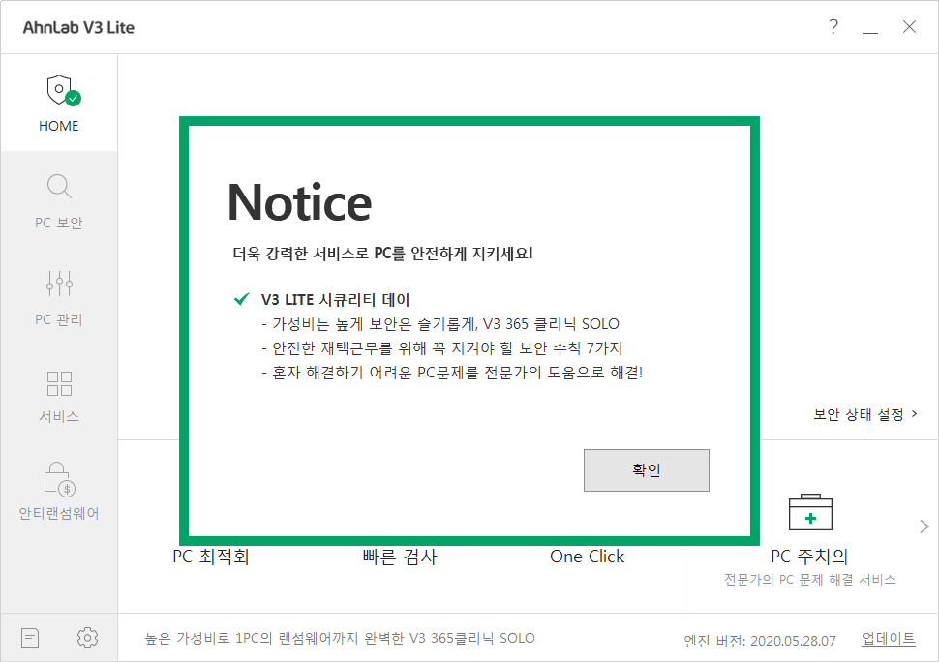Open PC 관리 sliders icon

pyautogui.click(x=59, y=284)
